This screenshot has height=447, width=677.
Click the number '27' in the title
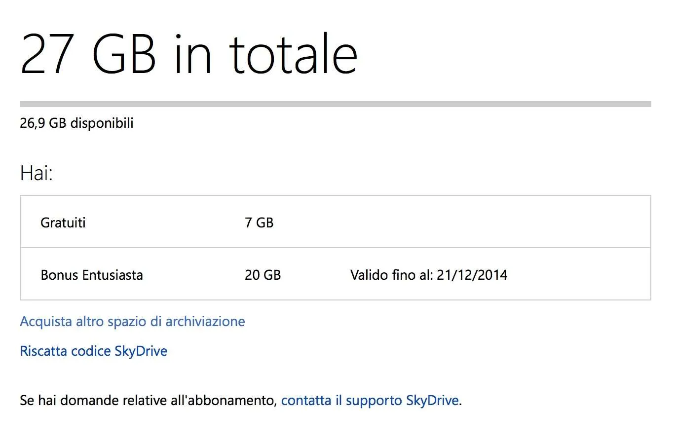click(47, 54)
